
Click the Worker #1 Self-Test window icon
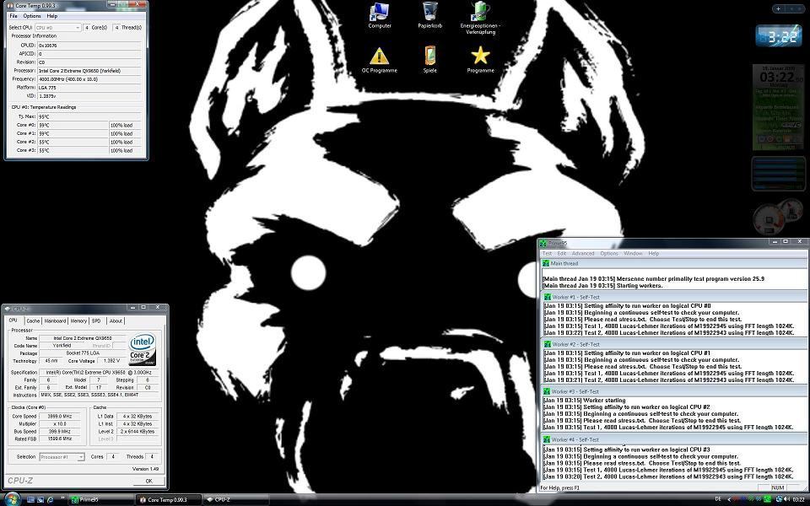(548, 298)
